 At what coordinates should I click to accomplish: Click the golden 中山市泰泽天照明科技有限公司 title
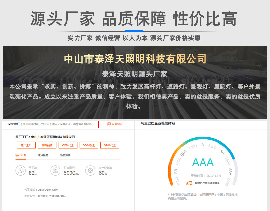coord(135,59)
